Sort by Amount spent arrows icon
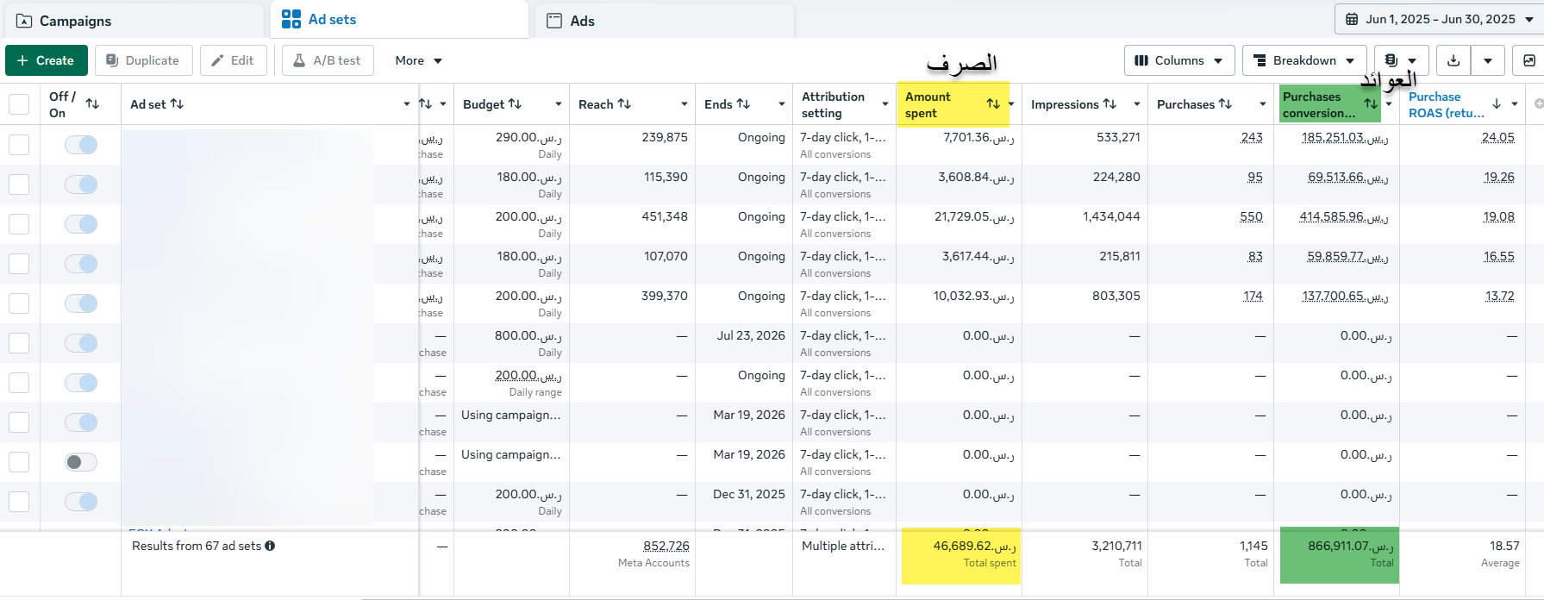 993,103
